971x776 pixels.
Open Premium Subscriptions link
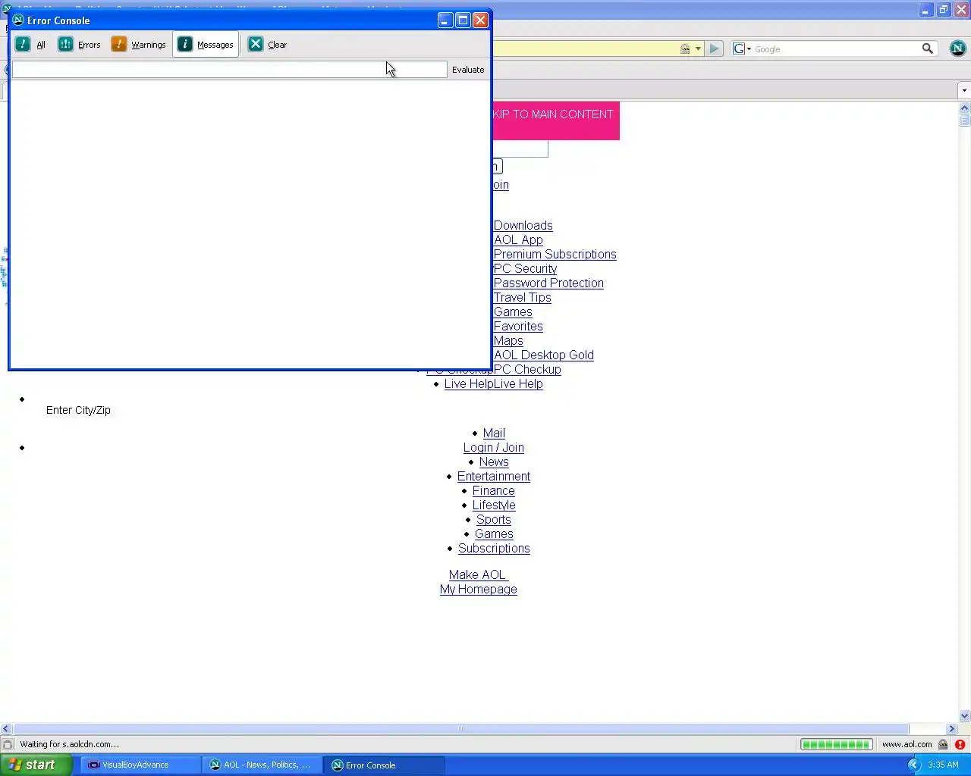tap(555, 255)
